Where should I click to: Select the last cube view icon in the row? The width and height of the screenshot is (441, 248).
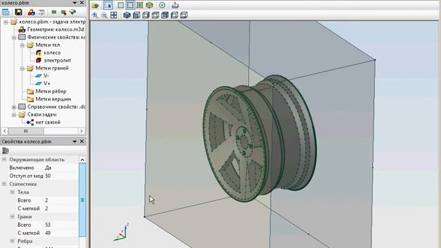pos(184,15)
